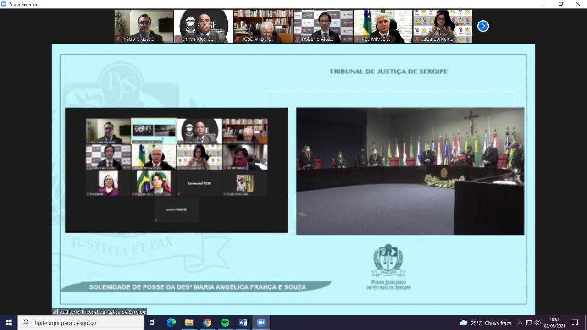Open Spotify from the taskbar
Viewport: 587px width, 330px height.
(x=225, y=323)
